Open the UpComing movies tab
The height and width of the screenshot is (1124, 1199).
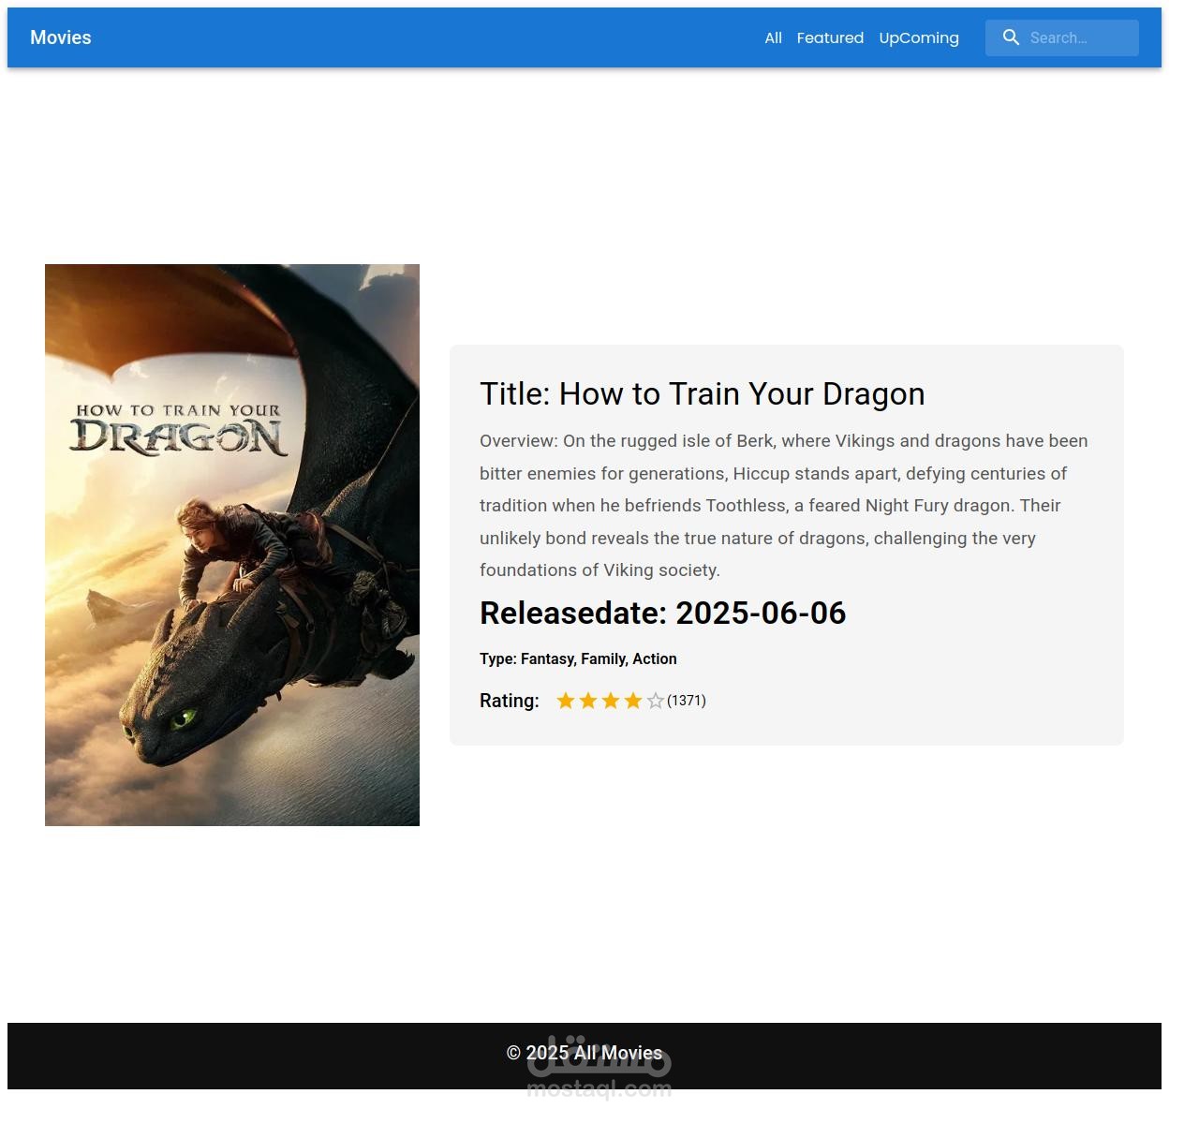[x=919, y=37]
